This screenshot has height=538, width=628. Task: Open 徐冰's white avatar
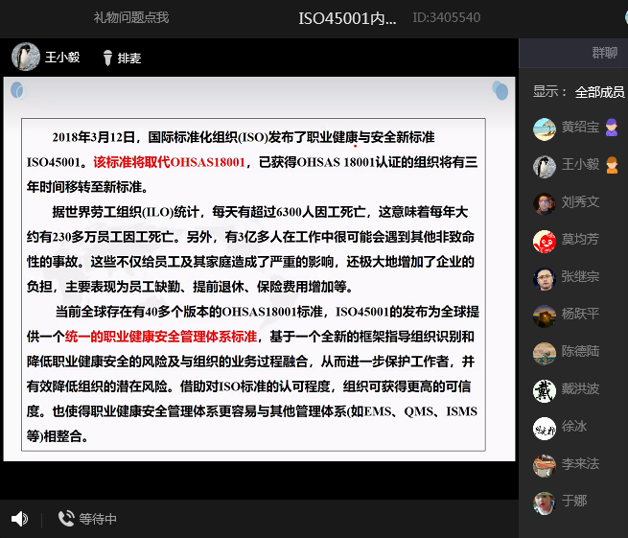[x=545, y=429]
